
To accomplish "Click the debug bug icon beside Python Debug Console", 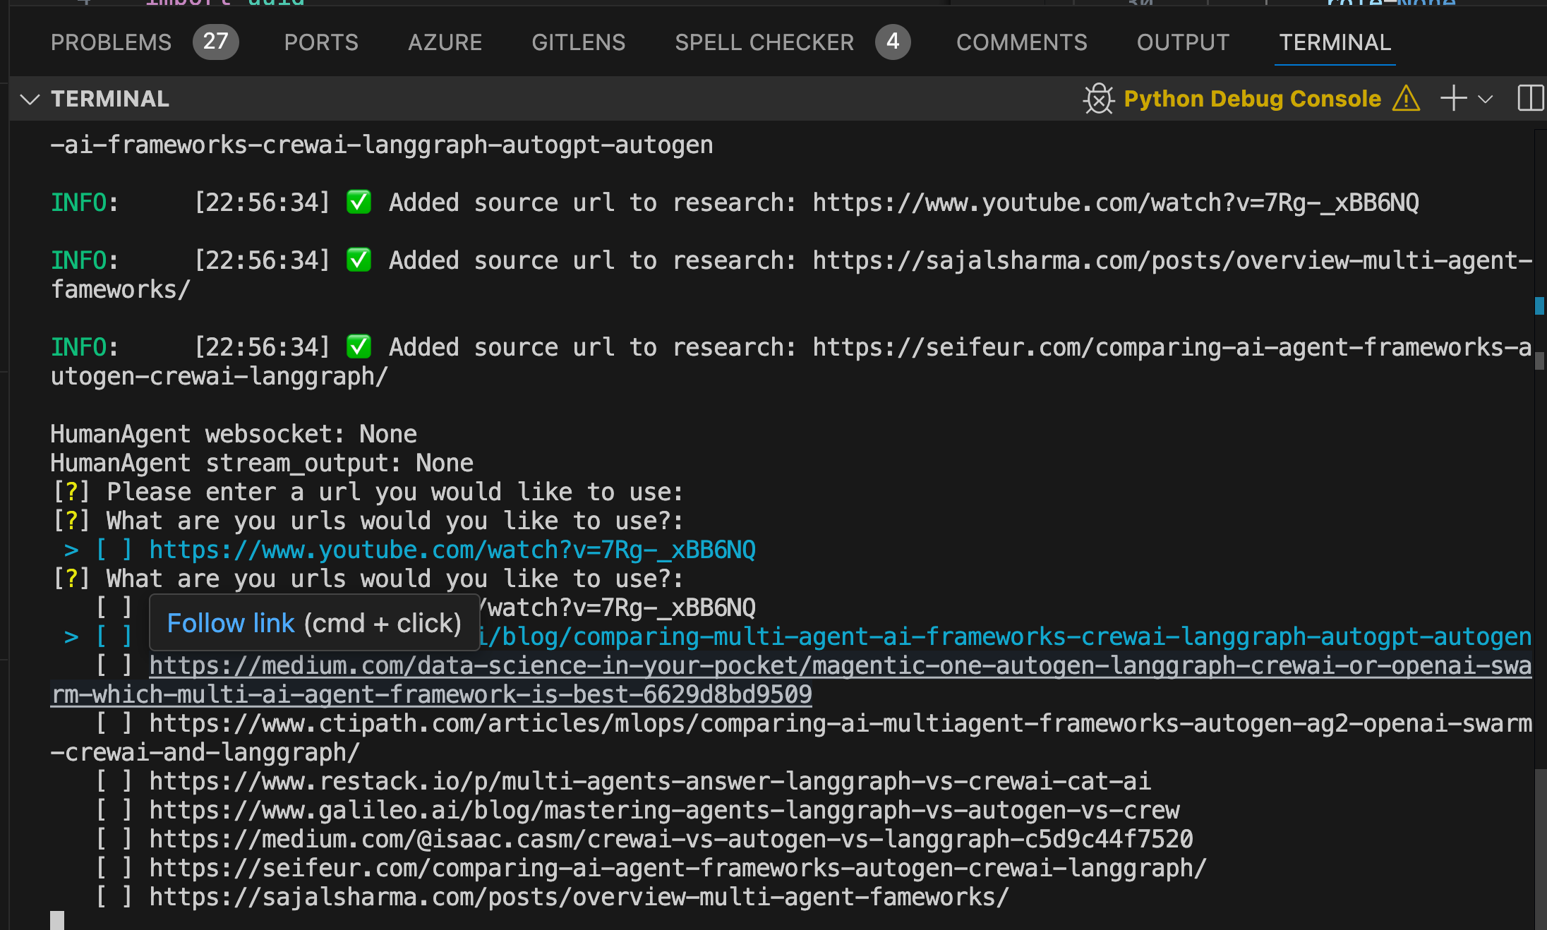I will pos(1098,99).
